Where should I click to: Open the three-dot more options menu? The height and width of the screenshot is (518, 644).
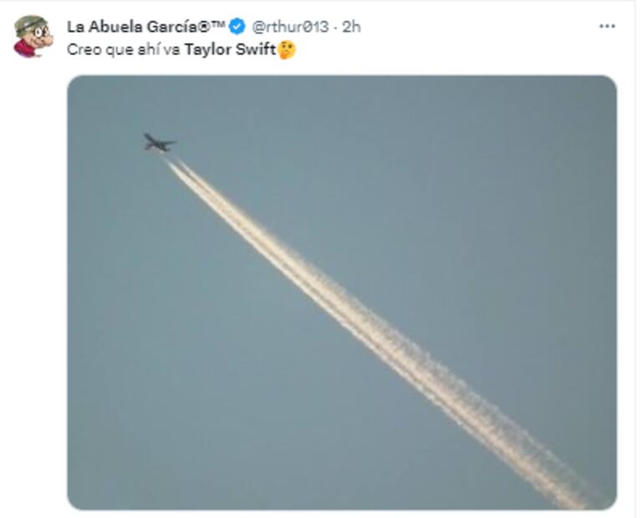click(607, 26)
